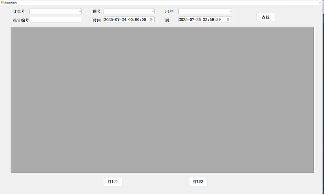324x194 pixels.
Task: Open the 图号 combo box
Action: [129, 11]
